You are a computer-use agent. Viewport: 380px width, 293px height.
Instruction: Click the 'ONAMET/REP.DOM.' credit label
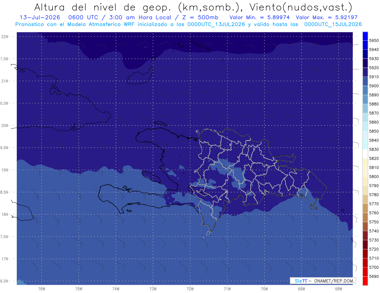[x=334, y=281]
